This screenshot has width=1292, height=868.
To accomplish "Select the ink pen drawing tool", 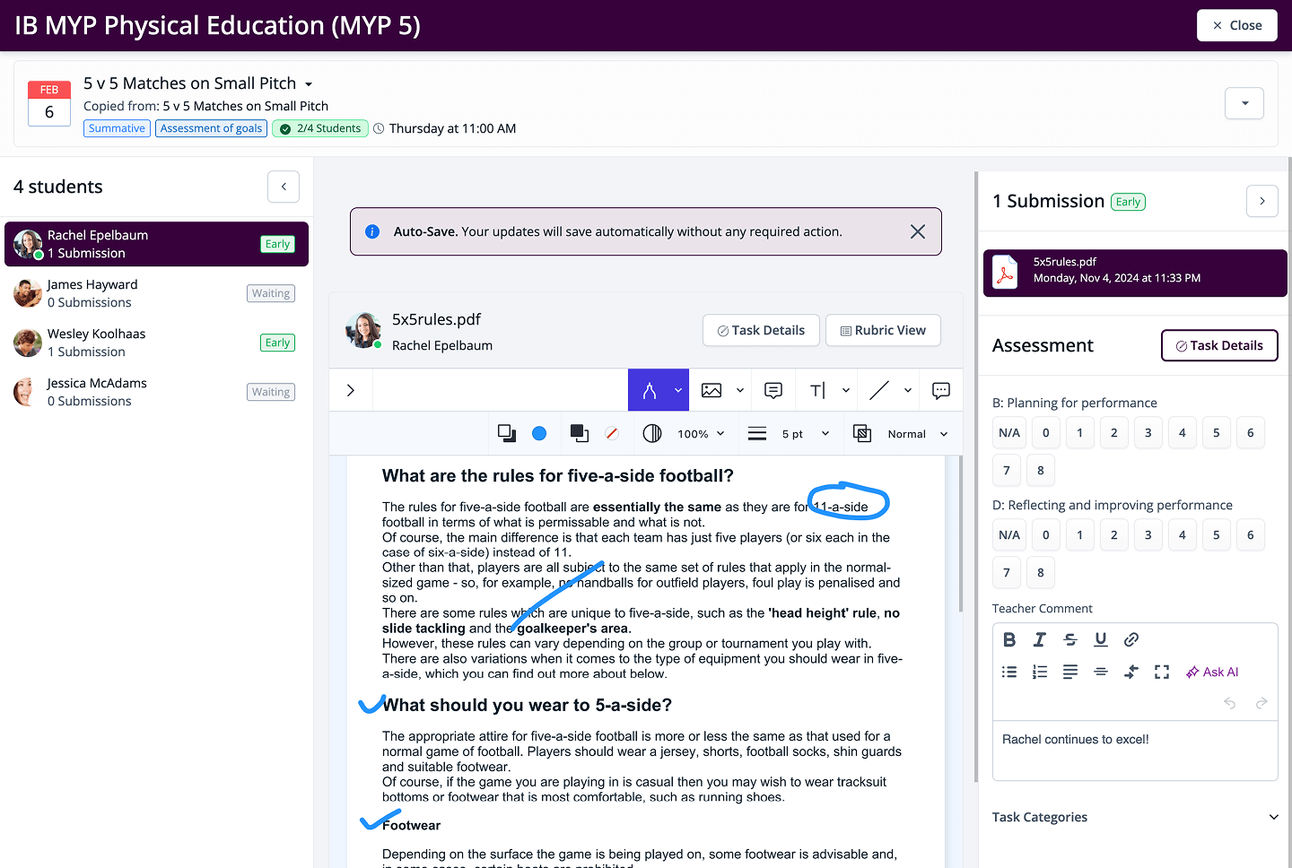I will [649, 390].
